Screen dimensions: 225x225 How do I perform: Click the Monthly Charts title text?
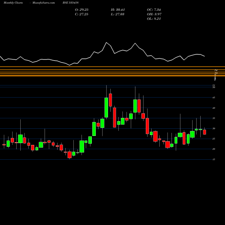(13, 3)
